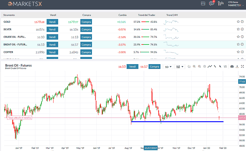Click the chart zoom out magnifier
The width and height of the screenshot is (246, 151).
(199, 67)
